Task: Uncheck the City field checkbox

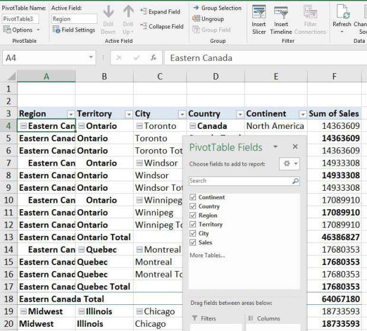Action: point(192,234)
